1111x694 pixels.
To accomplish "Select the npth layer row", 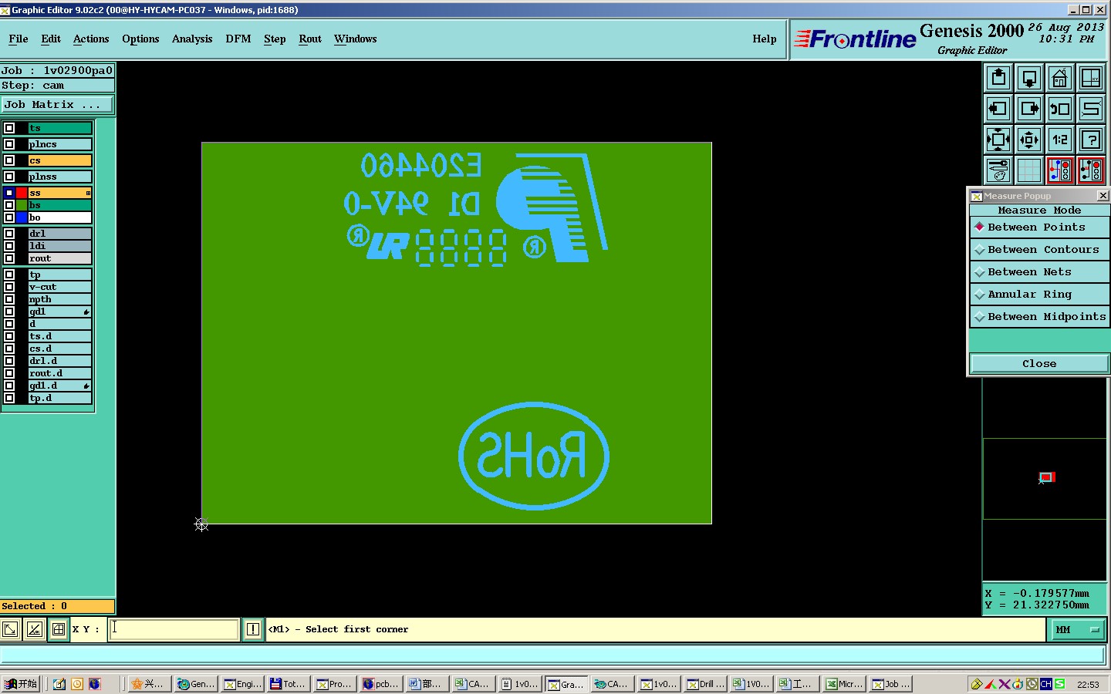I will tap(60, 299).
